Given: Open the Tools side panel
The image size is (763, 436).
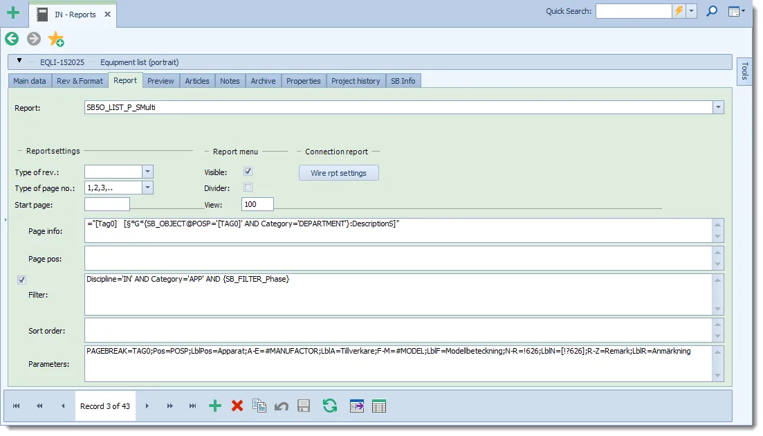Looking at the screenshot, I should [744, 71].
